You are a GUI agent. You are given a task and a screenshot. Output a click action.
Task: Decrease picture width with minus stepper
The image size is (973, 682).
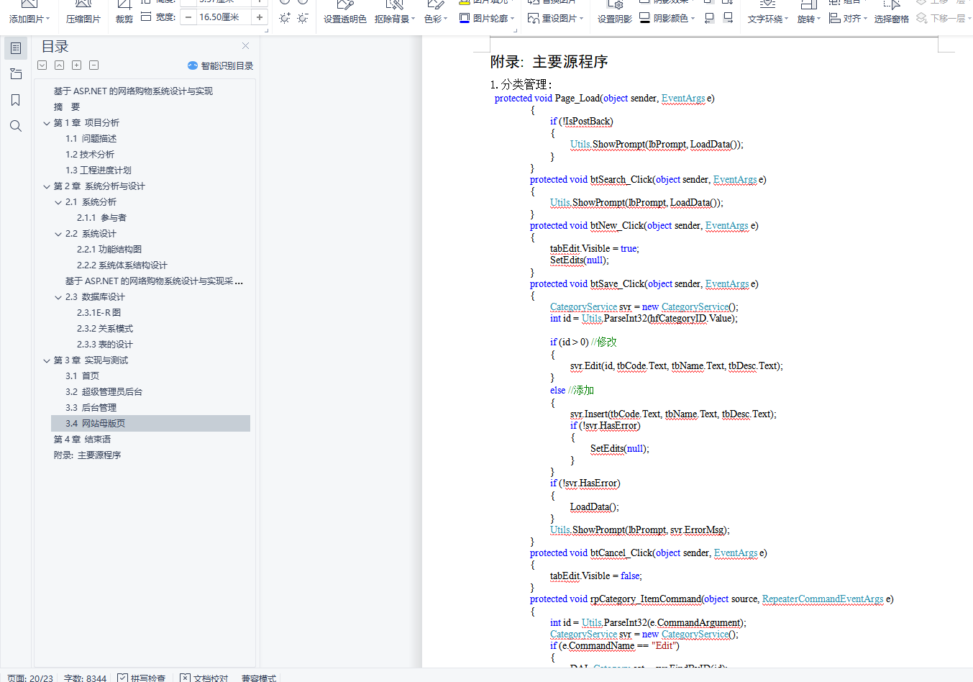[188, 17]
